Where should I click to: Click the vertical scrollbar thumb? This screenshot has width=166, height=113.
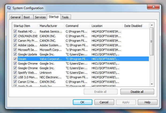152,41
